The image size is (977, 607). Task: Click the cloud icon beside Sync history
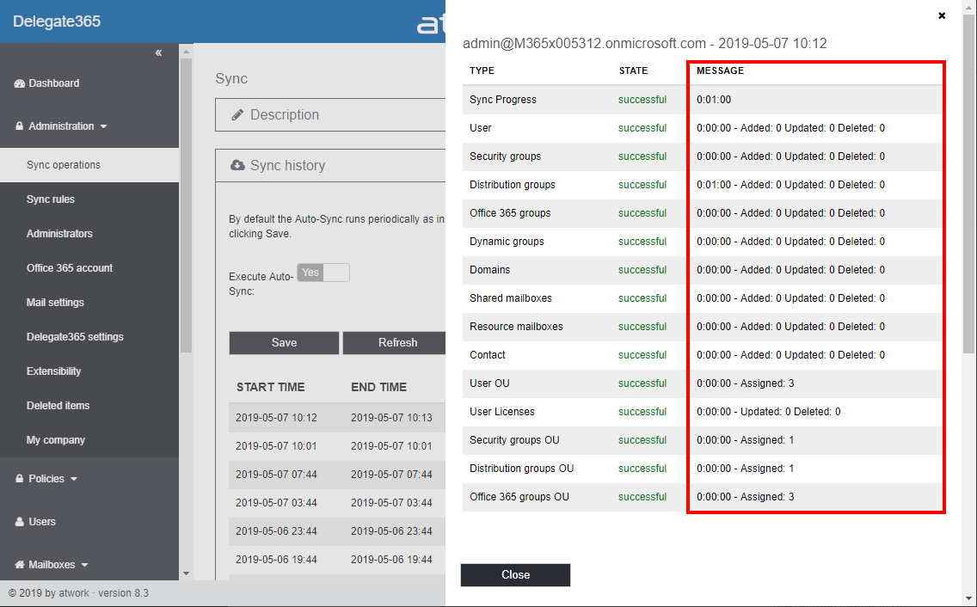tap(237, 165)
